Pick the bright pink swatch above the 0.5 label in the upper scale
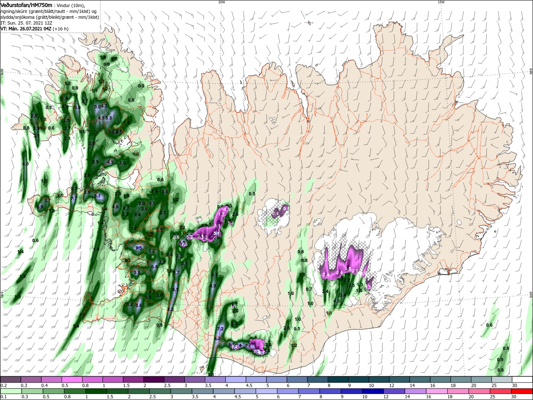The image size is (533, 400). click(72, 380)
